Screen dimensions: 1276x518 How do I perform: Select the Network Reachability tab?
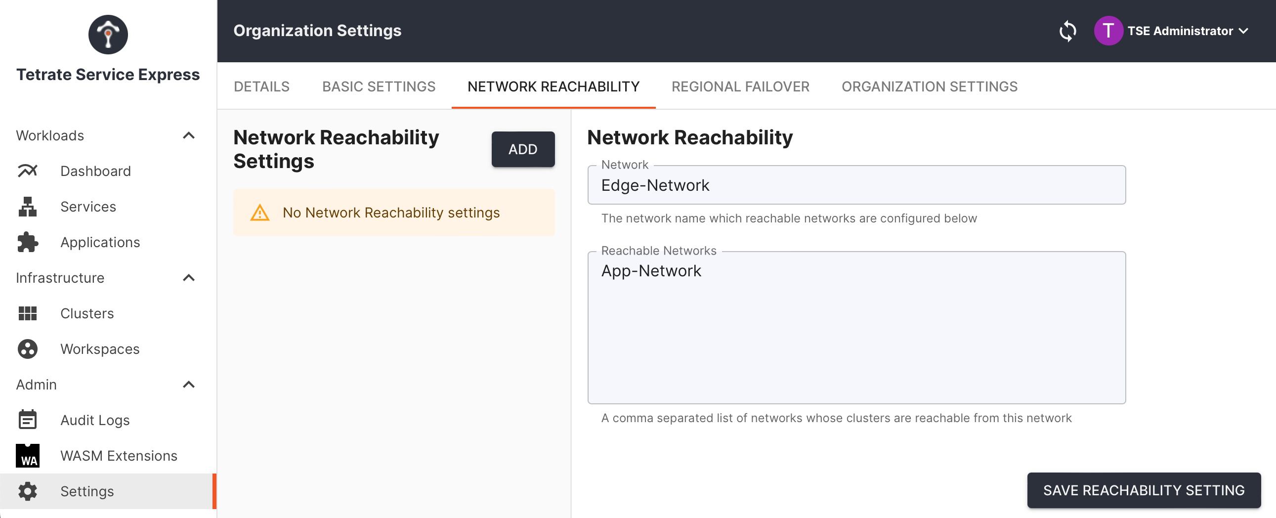tap(554, 86)
